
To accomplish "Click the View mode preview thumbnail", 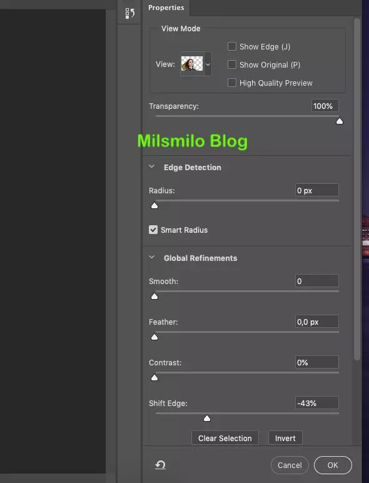I will coord(192,64).
